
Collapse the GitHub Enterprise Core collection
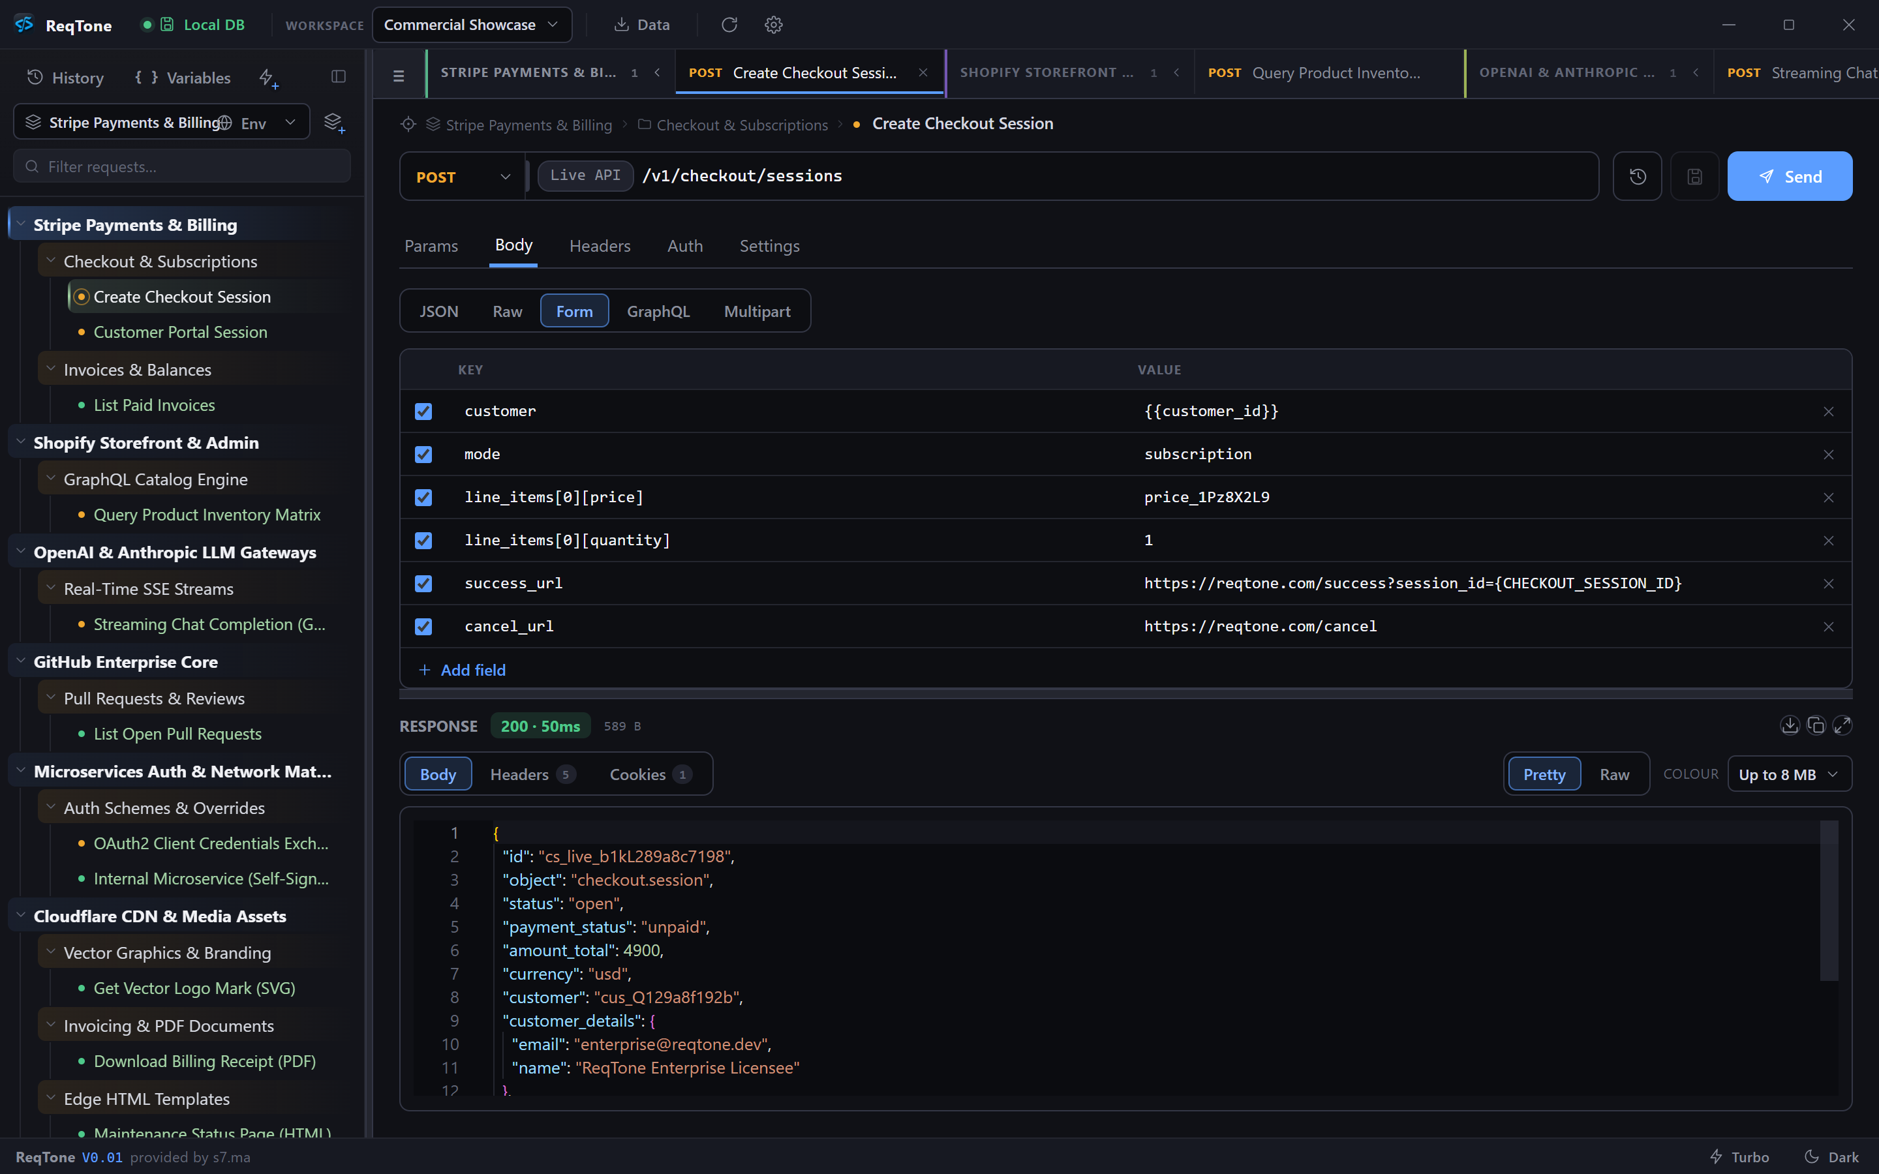pos(21,661)
